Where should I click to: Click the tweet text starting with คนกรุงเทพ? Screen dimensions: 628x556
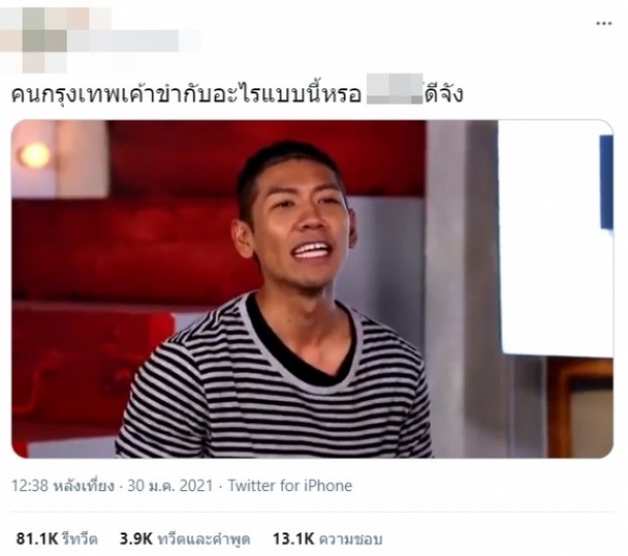(237, 93)
